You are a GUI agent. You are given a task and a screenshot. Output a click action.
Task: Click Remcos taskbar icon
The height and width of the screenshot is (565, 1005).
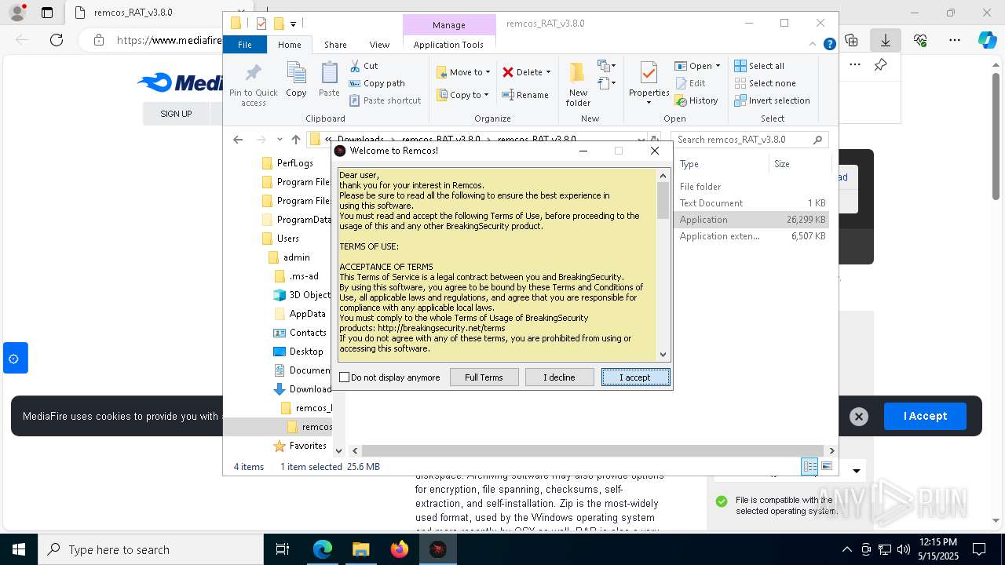(438, 549)
